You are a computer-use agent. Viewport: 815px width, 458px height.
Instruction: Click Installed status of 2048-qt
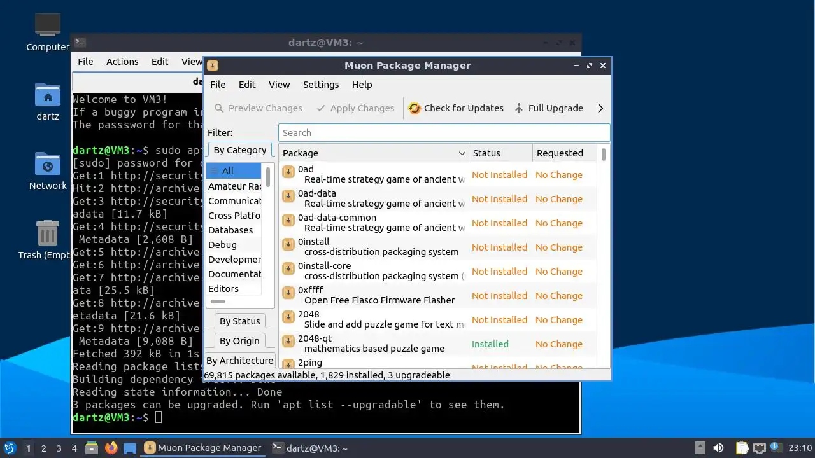490,344
